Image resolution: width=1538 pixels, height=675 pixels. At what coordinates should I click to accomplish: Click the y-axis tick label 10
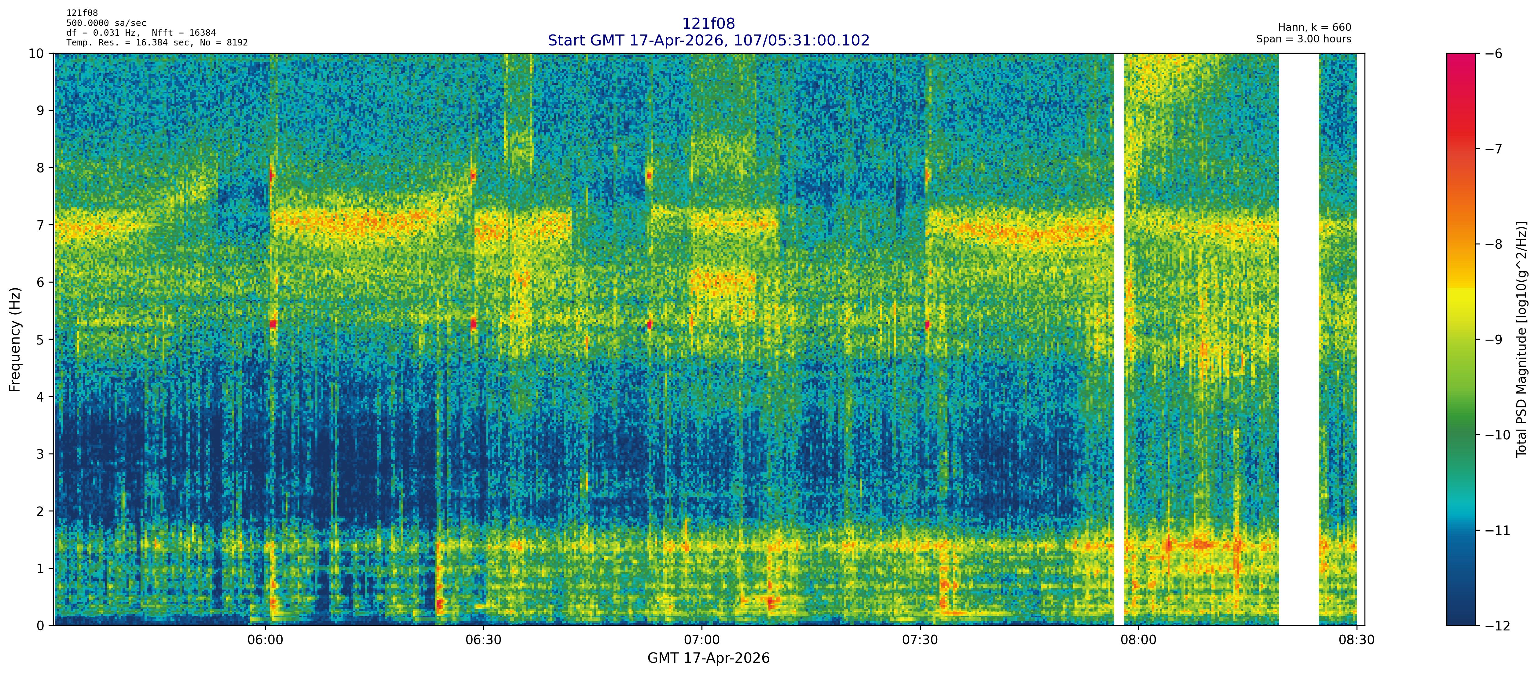(36, 54)
